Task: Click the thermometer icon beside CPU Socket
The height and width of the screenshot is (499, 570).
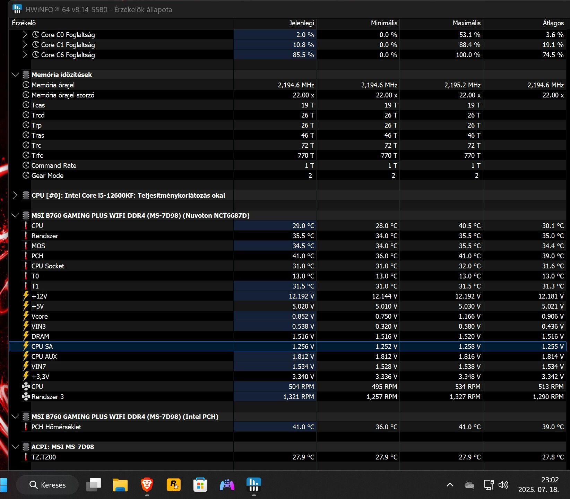Action: (x=26, y=266)
